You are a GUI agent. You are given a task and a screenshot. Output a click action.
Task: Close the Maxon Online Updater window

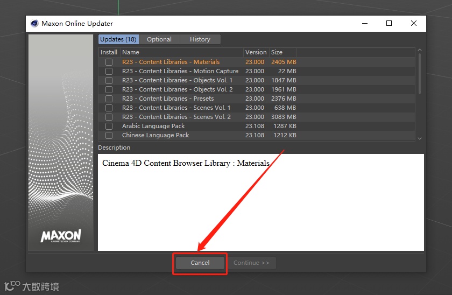tap(414, 23)
